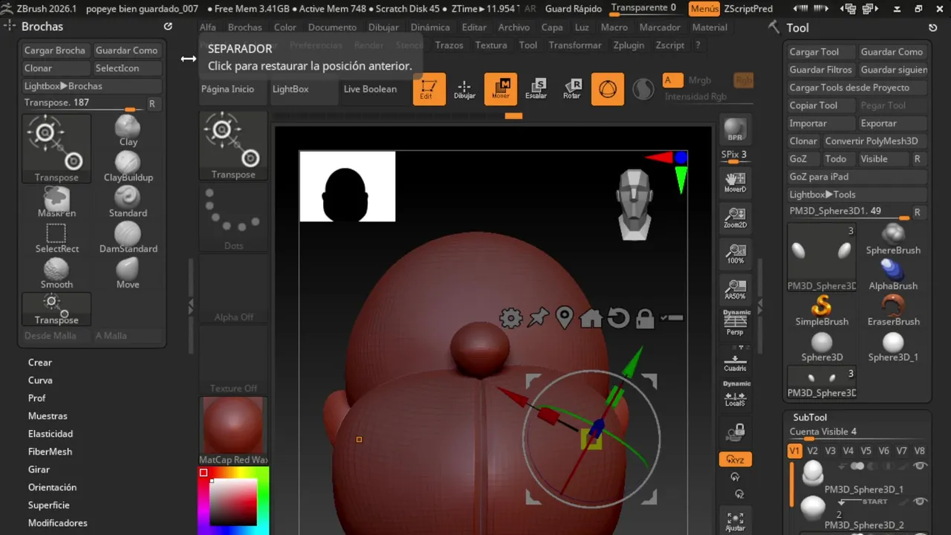Expand the Muestras section
The width and height of the screenshot is (951, 535).
pyautogui.click(x=48, y=416)
